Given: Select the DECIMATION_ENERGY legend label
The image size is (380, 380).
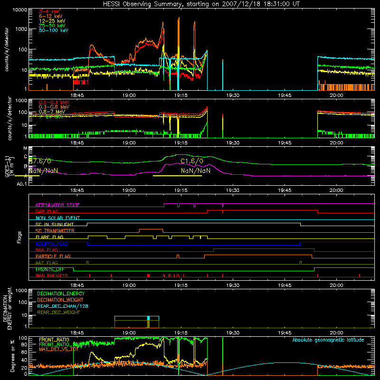Looking at the screenshot, I should 61,294.
